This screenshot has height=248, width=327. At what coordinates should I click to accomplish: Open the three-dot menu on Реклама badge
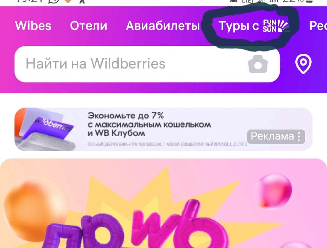pyautogui.click(x=299, y=137)
